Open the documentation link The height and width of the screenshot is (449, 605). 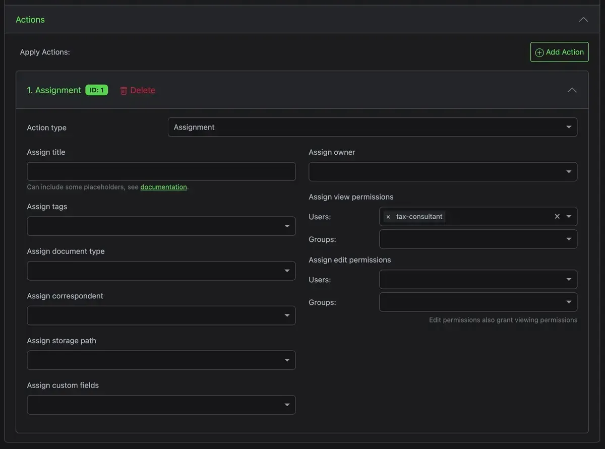coord(163,187)
